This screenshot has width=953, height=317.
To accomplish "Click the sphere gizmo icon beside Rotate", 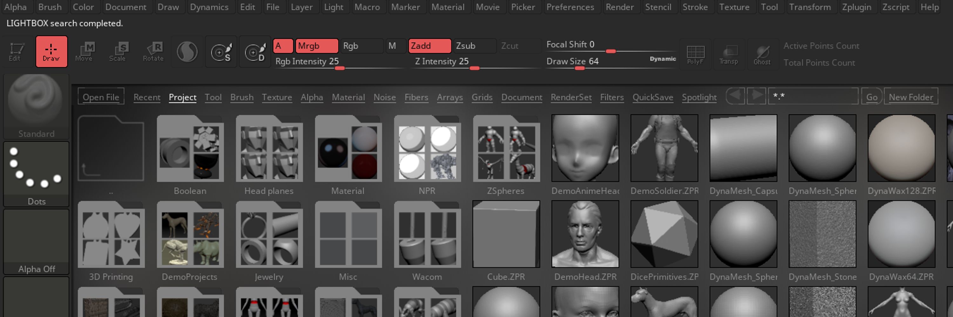I will 187,52.
